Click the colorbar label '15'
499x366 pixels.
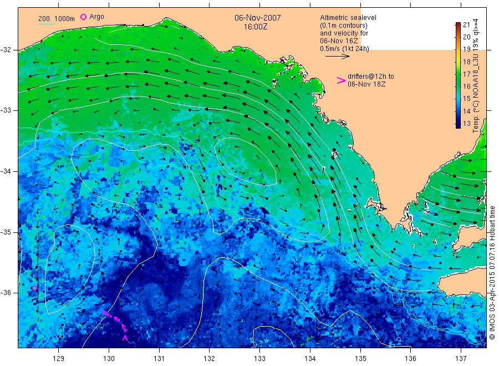pos(466,99)
